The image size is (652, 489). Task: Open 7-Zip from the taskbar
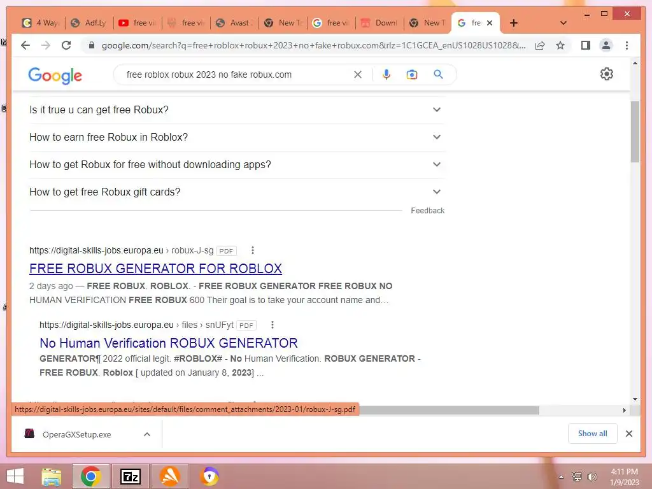[130, 476]
